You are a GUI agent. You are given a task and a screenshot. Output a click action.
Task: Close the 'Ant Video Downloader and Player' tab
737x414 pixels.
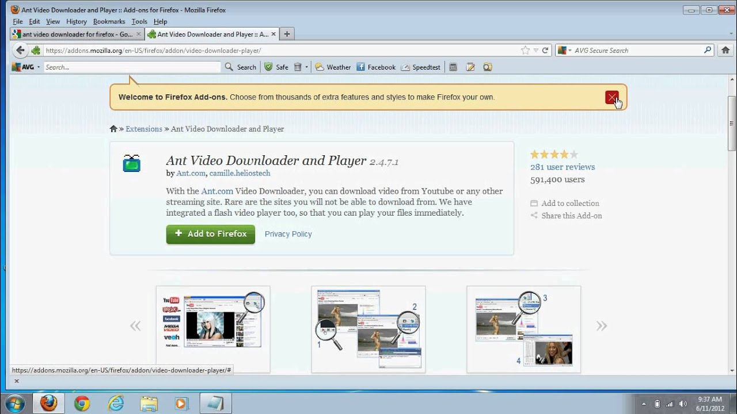[x=273, y=34]
